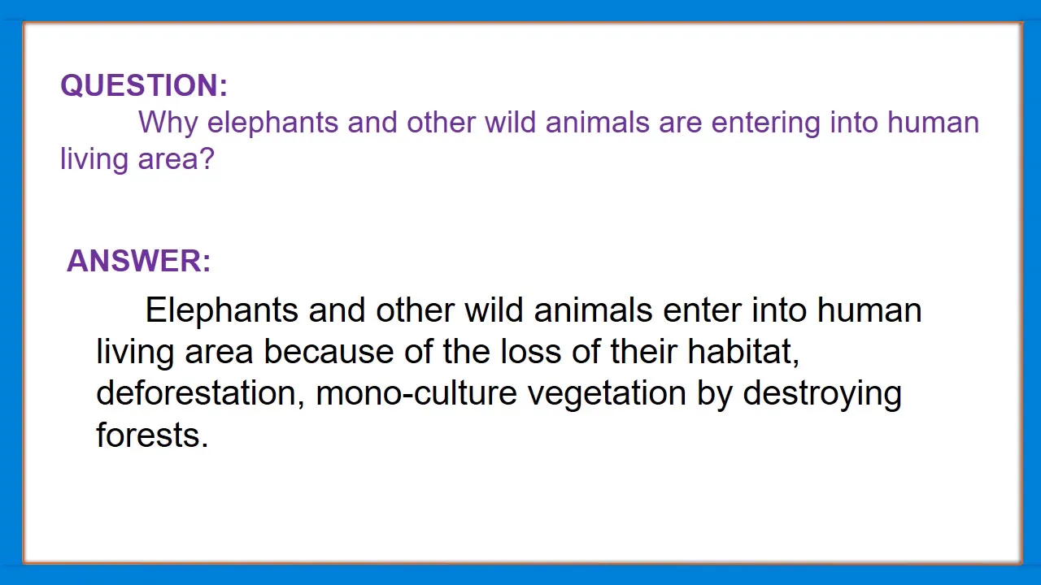Screen dimensions: 1041x585
Task: Click 'living area?' ending the question
Action: click(x=137, y=158)
